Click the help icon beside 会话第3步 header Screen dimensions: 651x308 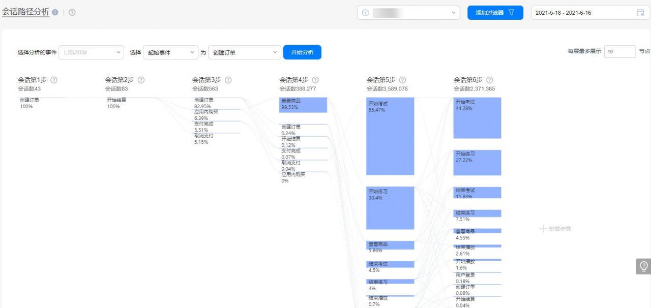click(229, 79)
